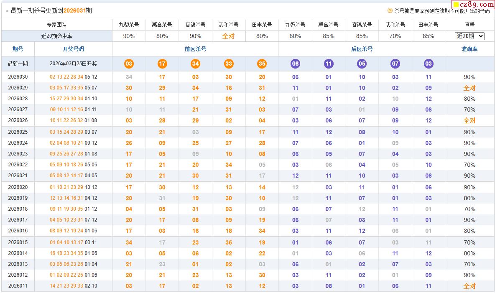Click the orange 35 kill-number ball
This screenshot has height=293, width=495.
[x=262, y=64]
